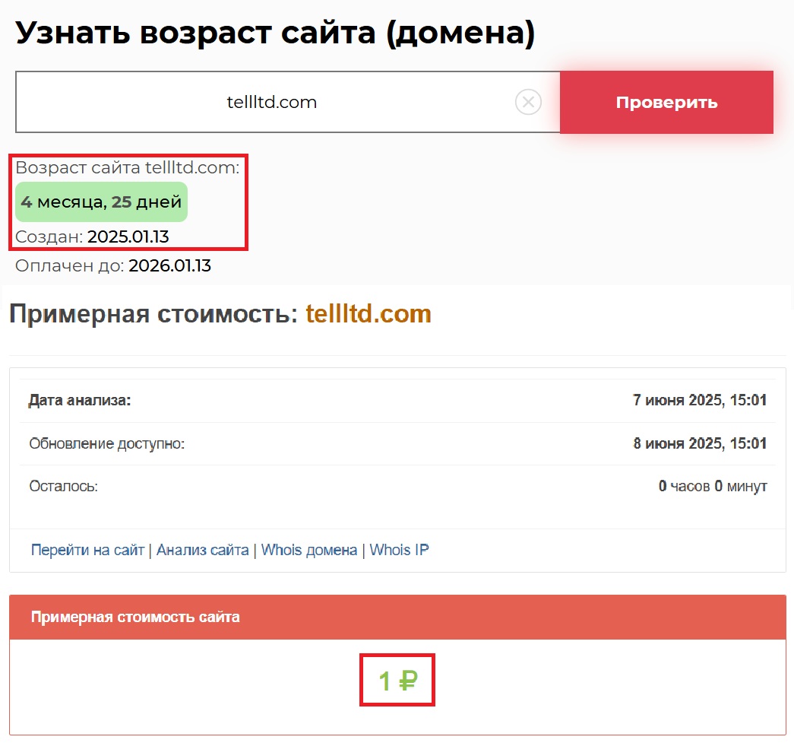
Task: Click the analysis date 7 июня 2025, 15:01
Action: coord(700,401)
